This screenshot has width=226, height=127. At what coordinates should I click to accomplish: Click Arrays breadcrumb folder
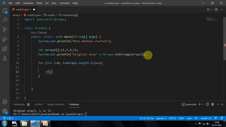16,15
